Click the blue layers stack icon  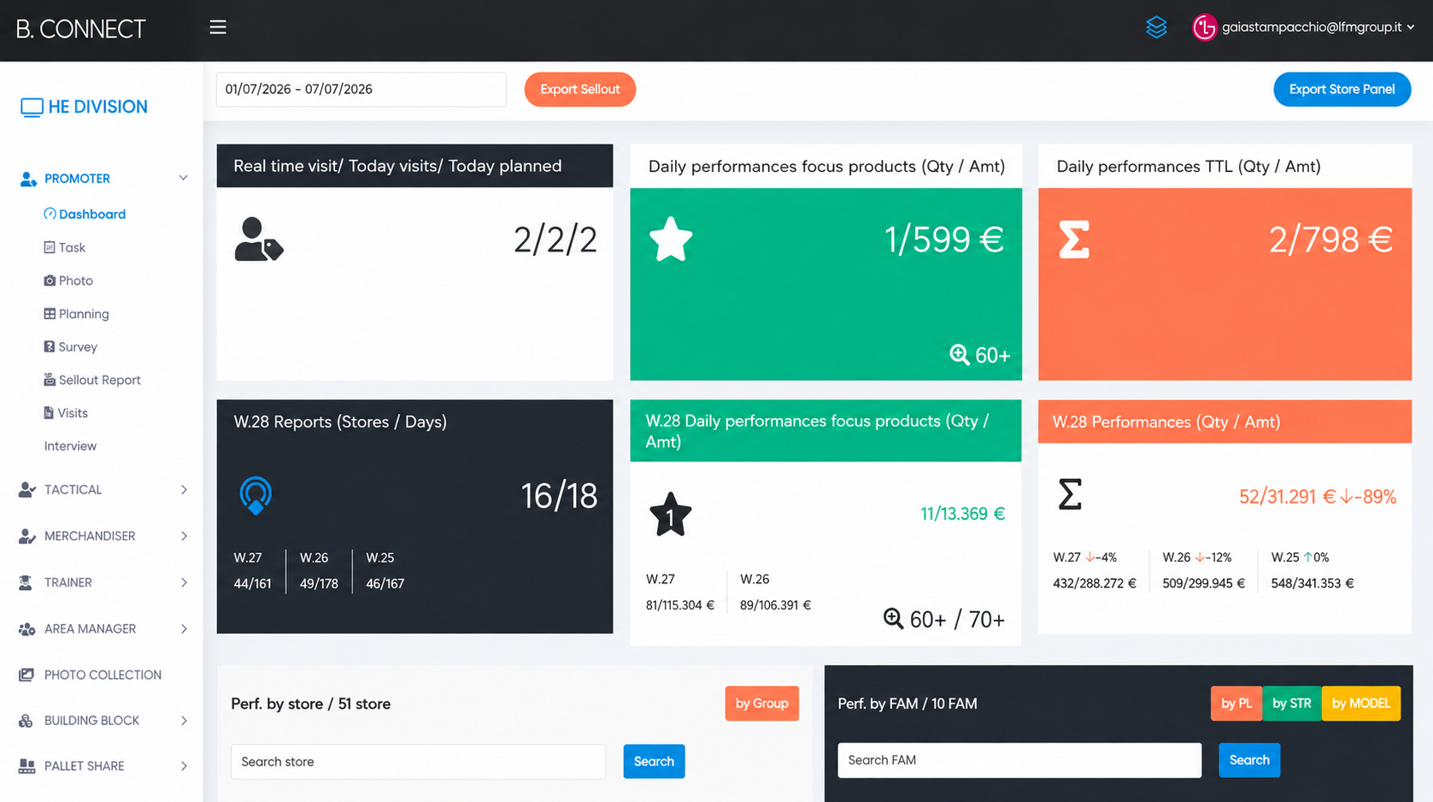point(1156,27)
